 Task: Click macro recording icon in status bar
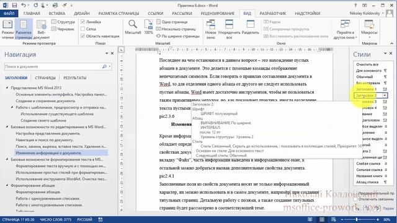pyautogui.click(x=100, y=219)
